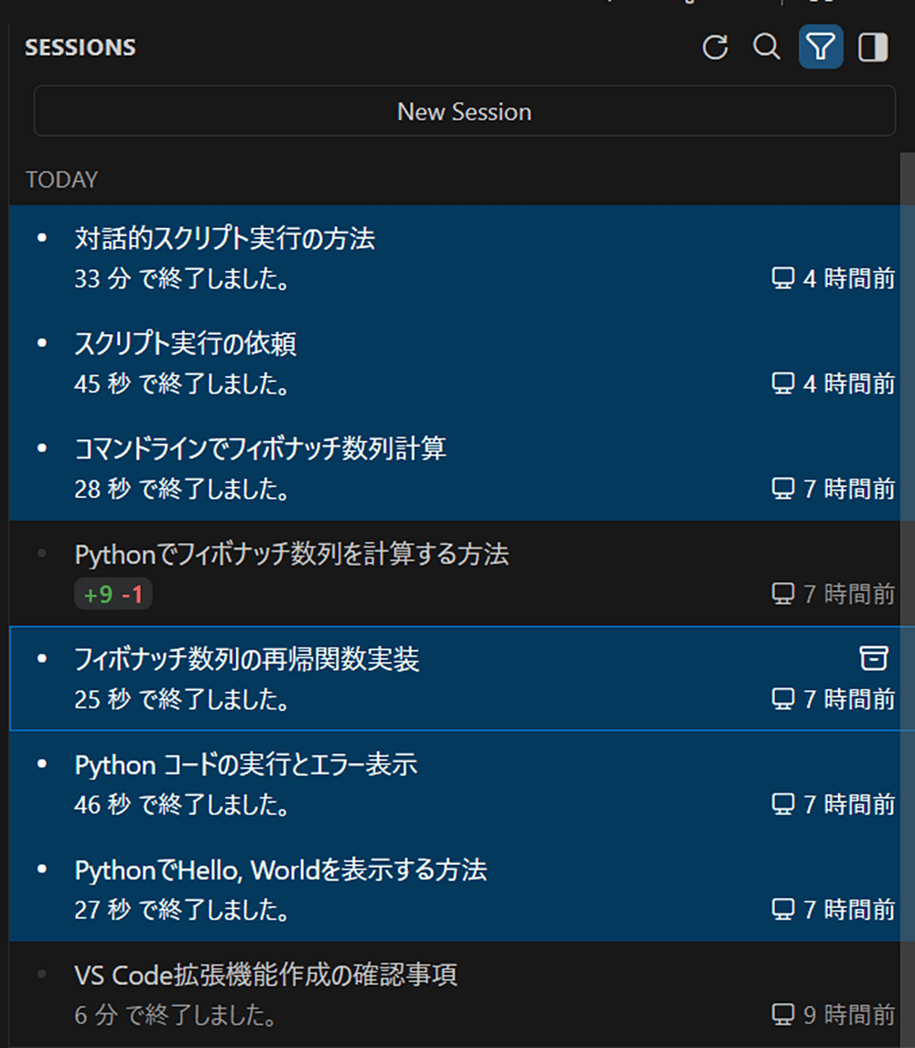Open the session search icon
Viewport: 915px width, 1048px height.
[x=767, y=48]
